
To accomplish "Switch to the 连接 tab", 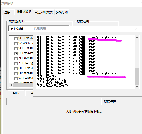I will pyautogui.click(x=7, y=12).
